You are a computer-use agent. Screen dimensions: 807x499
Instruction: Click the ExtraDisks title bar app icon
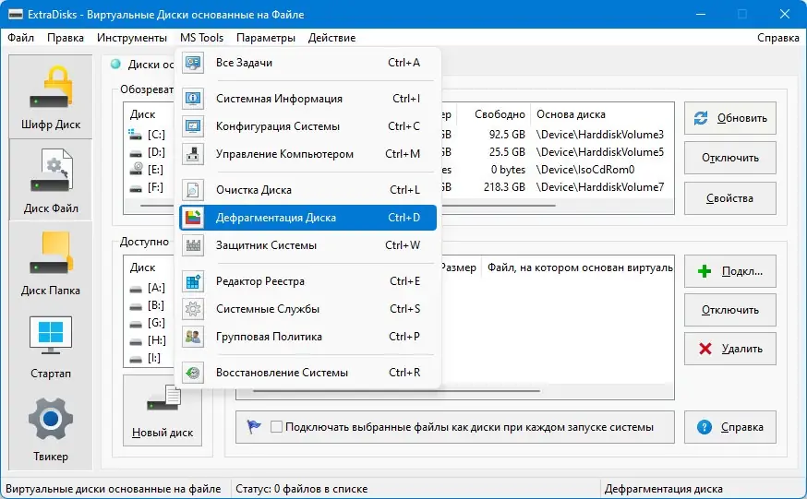pyautogui.click(x=15, y=14)
